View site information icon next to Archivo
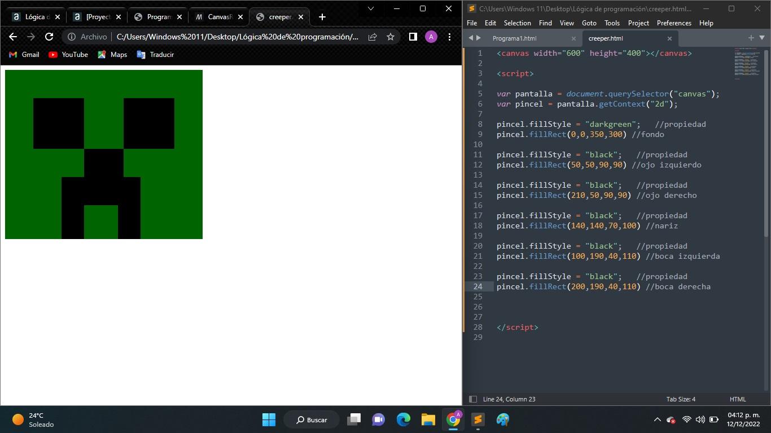 pos(72,37)
